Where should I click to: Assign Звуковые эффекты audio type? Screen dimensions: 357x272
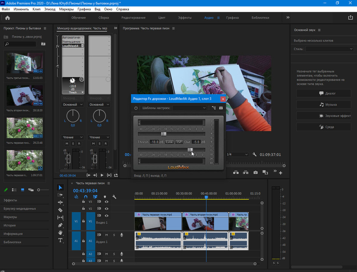coord(324,116)
